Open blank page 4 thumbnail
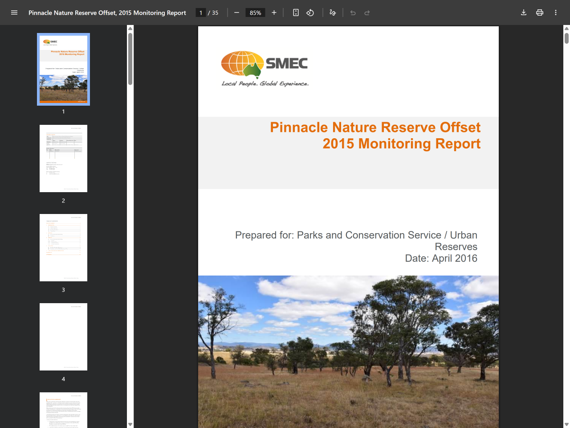The image size is (570, 428). click(x=63, y=337)
